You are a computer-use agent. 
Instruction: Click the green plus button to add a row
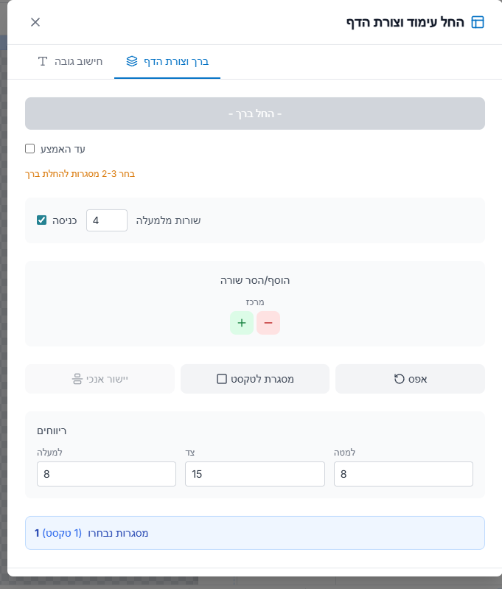pos(242,323)
